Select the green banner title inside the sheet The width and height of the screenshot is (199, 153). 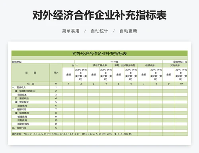pyautogui.click(x=99, y=54)
